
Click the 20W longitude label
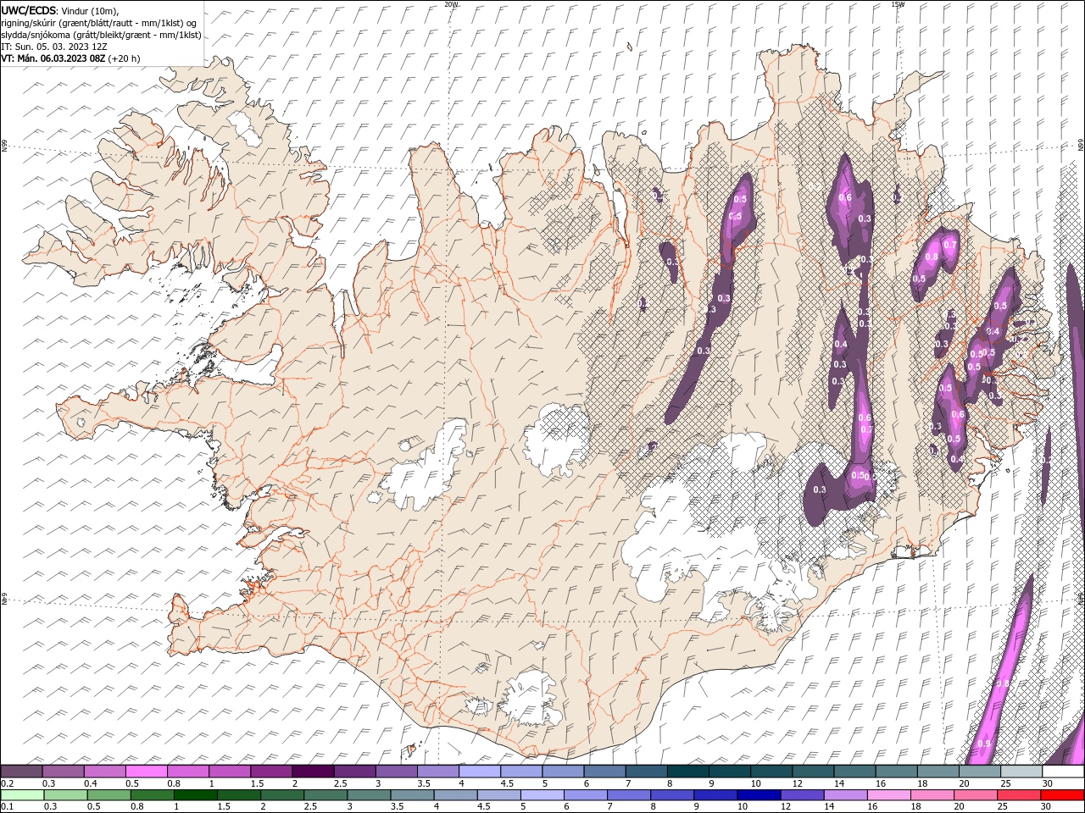pyautogui.click(x=451, y=4)
